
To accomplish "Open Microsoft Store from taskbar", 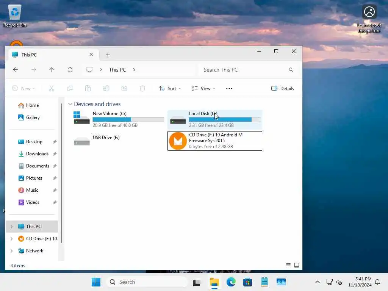I will (247, 282).
